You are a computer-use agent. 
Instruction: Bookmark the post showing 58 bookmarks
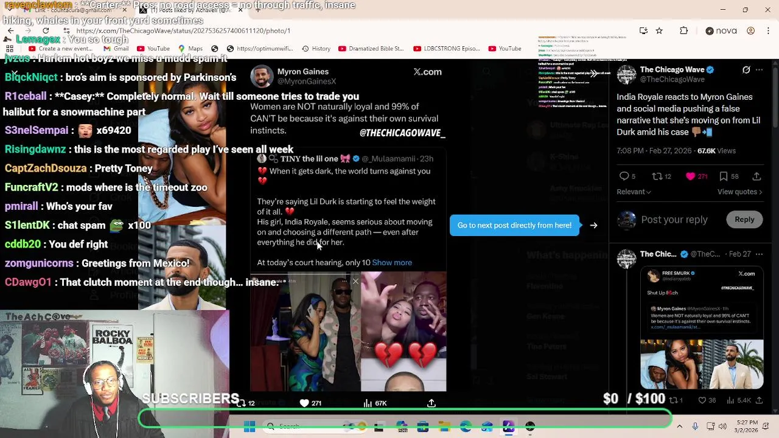[728, 176]
